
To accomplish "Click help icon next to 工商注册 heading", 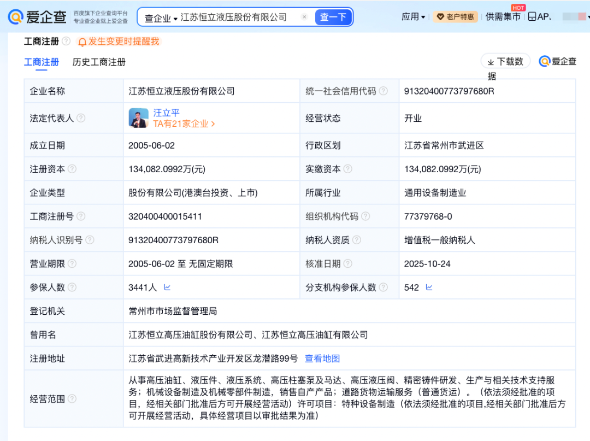I will click(x=66, y=41).
